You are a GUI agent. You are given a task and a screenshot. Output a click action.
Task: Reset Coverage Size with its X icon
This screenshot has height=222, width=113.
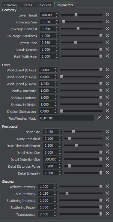[108, 21]
